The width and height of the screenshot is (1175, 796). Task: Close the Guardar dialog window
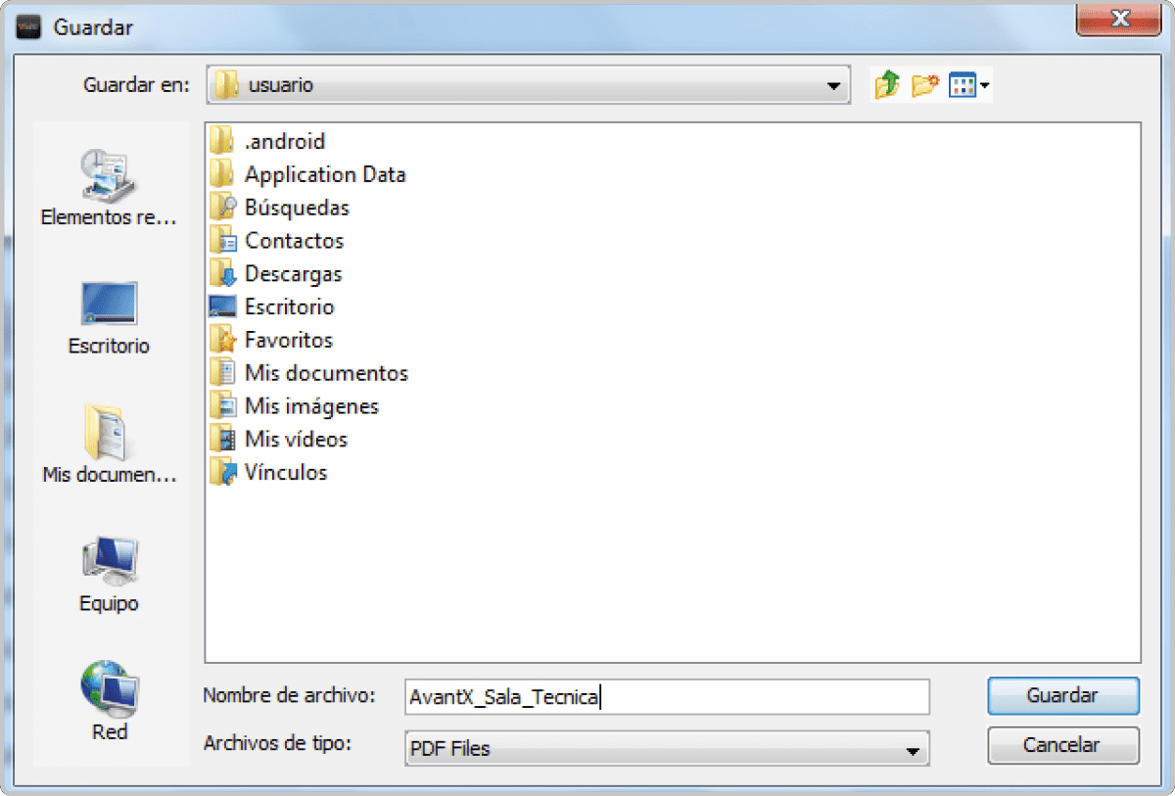point(1117,17)
